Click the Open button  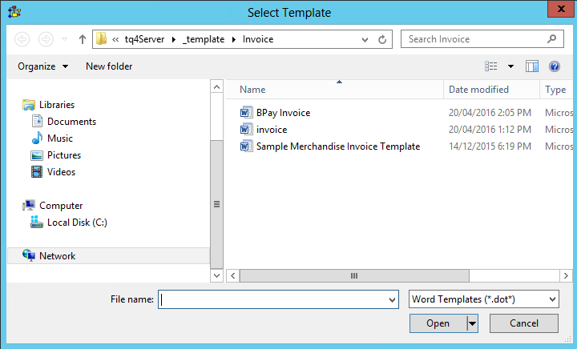(x=438, y=323)
